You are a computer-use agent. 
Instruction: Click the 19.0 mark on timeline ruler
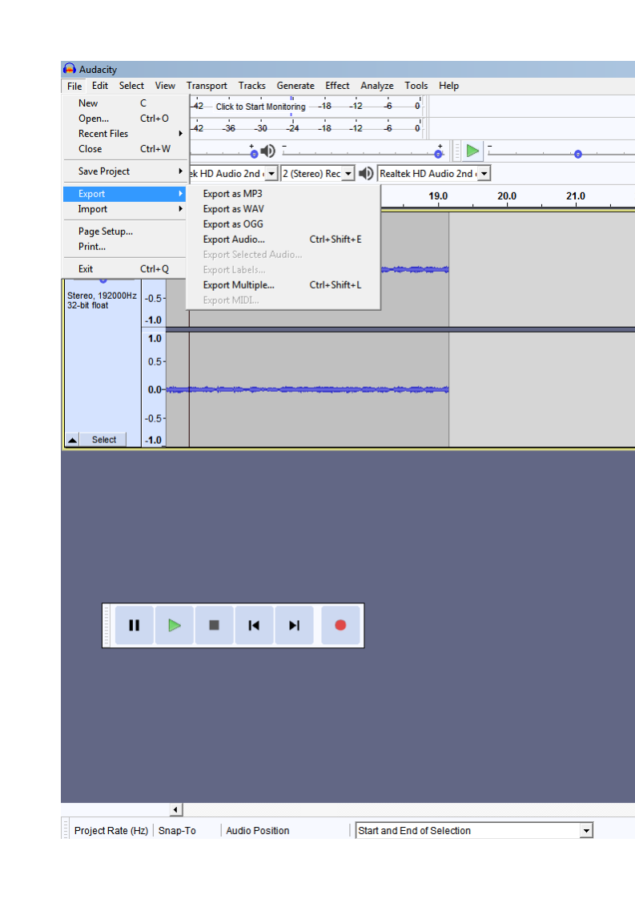point(438,196)
